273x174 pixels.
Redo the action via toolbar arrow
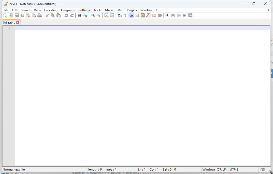[x=72, y=15]
